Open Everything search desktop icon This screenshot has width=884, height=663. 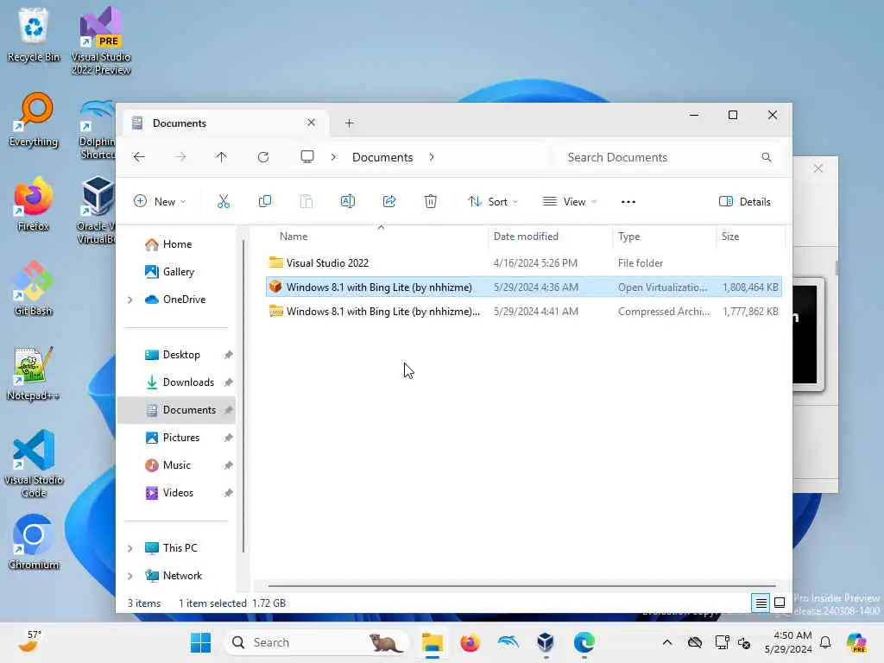click(x=34, y=120)
